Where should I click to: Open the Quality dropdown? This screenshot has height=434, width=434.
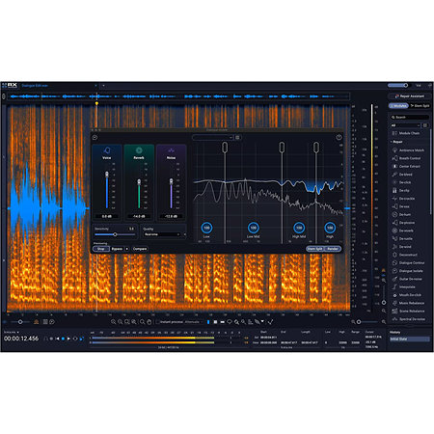point(162,234)
